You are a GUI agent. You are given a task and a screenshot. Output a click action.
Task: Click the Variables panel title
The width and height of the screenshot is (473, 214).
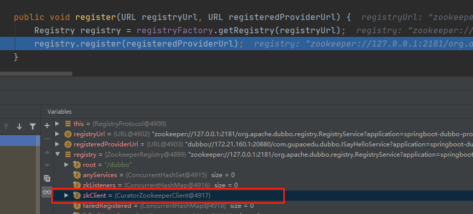[59, 112]
